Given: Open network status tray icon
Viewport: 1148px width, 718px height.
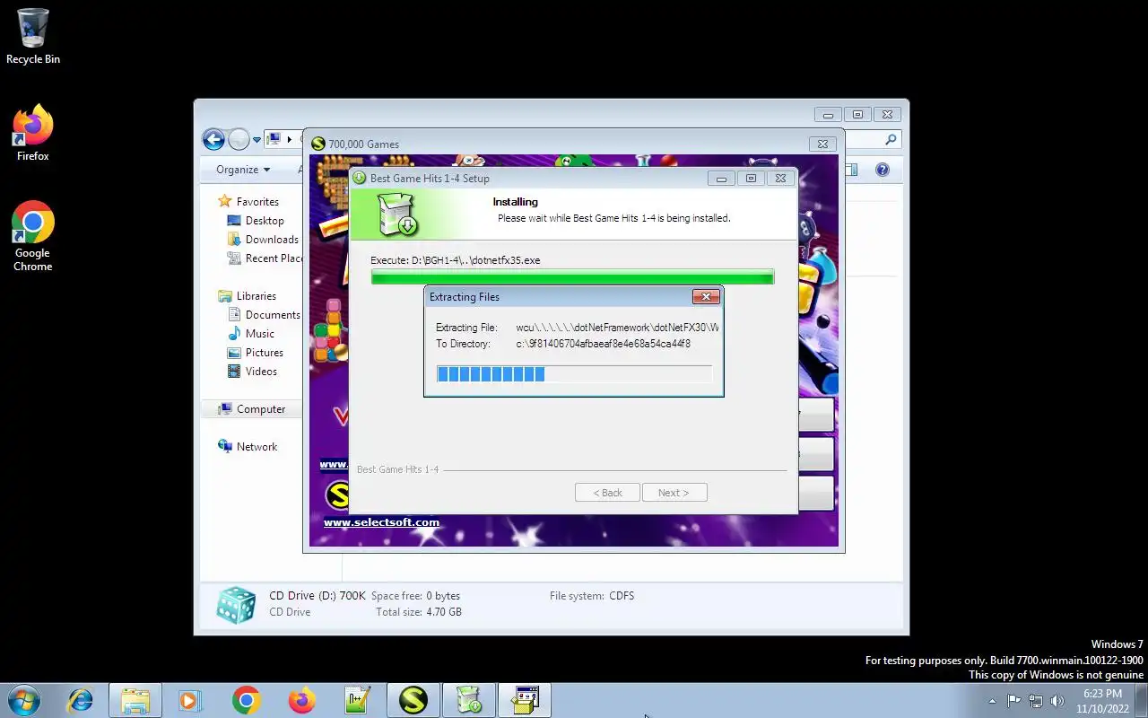Looking at the screenshot, I should pyautogui.click(x=1036, y=701).
